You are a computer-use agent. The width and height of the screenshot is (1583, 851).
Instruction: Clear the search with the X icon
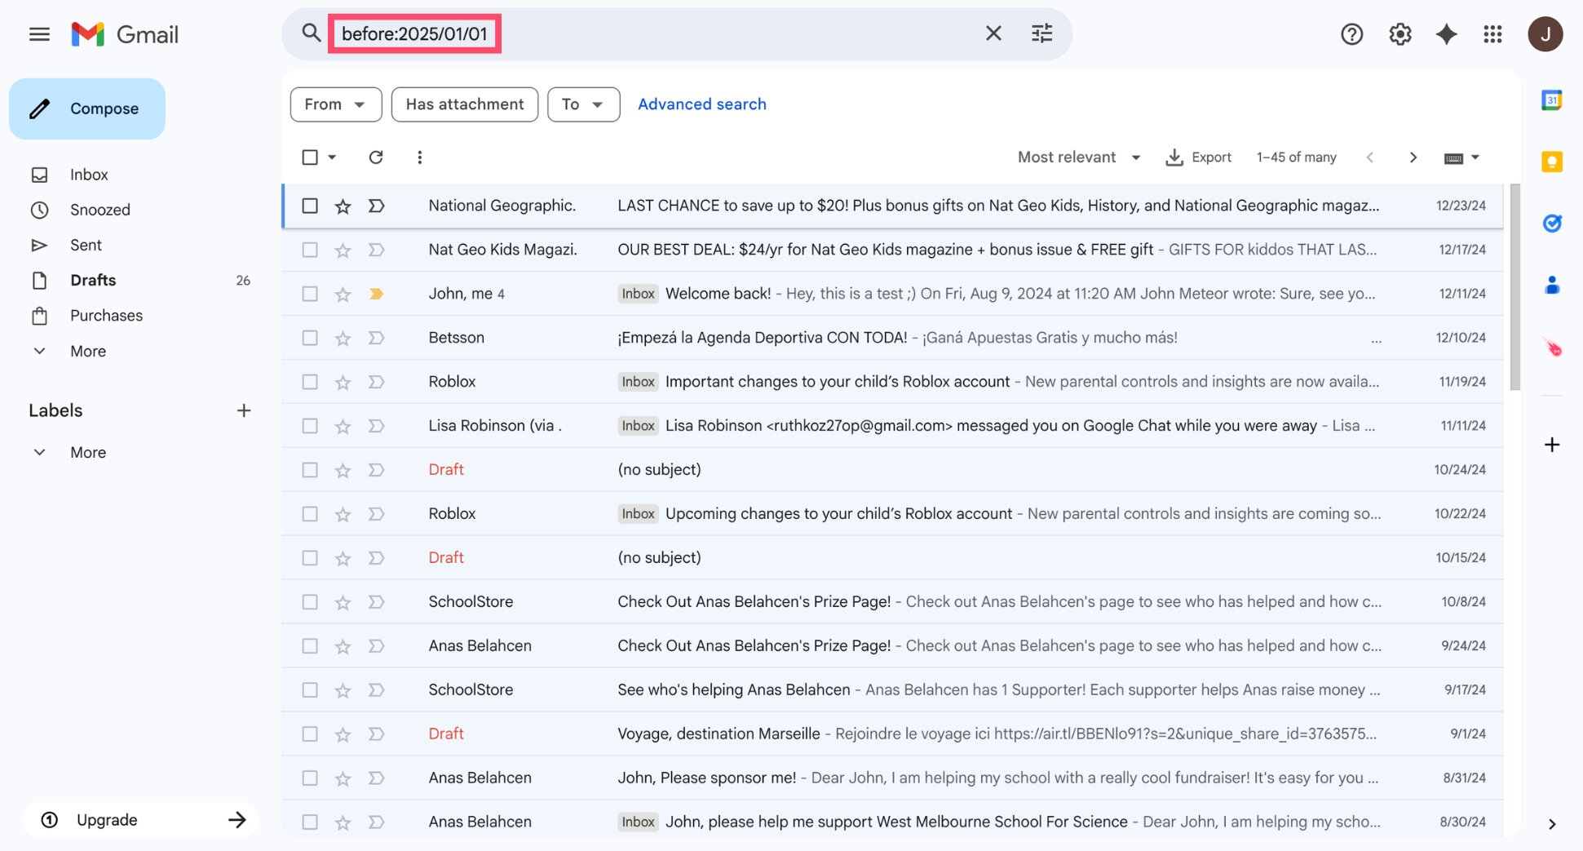(993, 33)
